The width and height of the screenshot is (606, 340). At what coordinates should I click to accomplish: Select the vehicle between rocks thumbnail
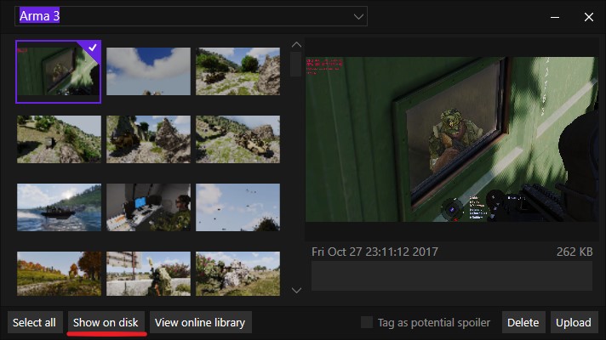(x=148, y=139)
